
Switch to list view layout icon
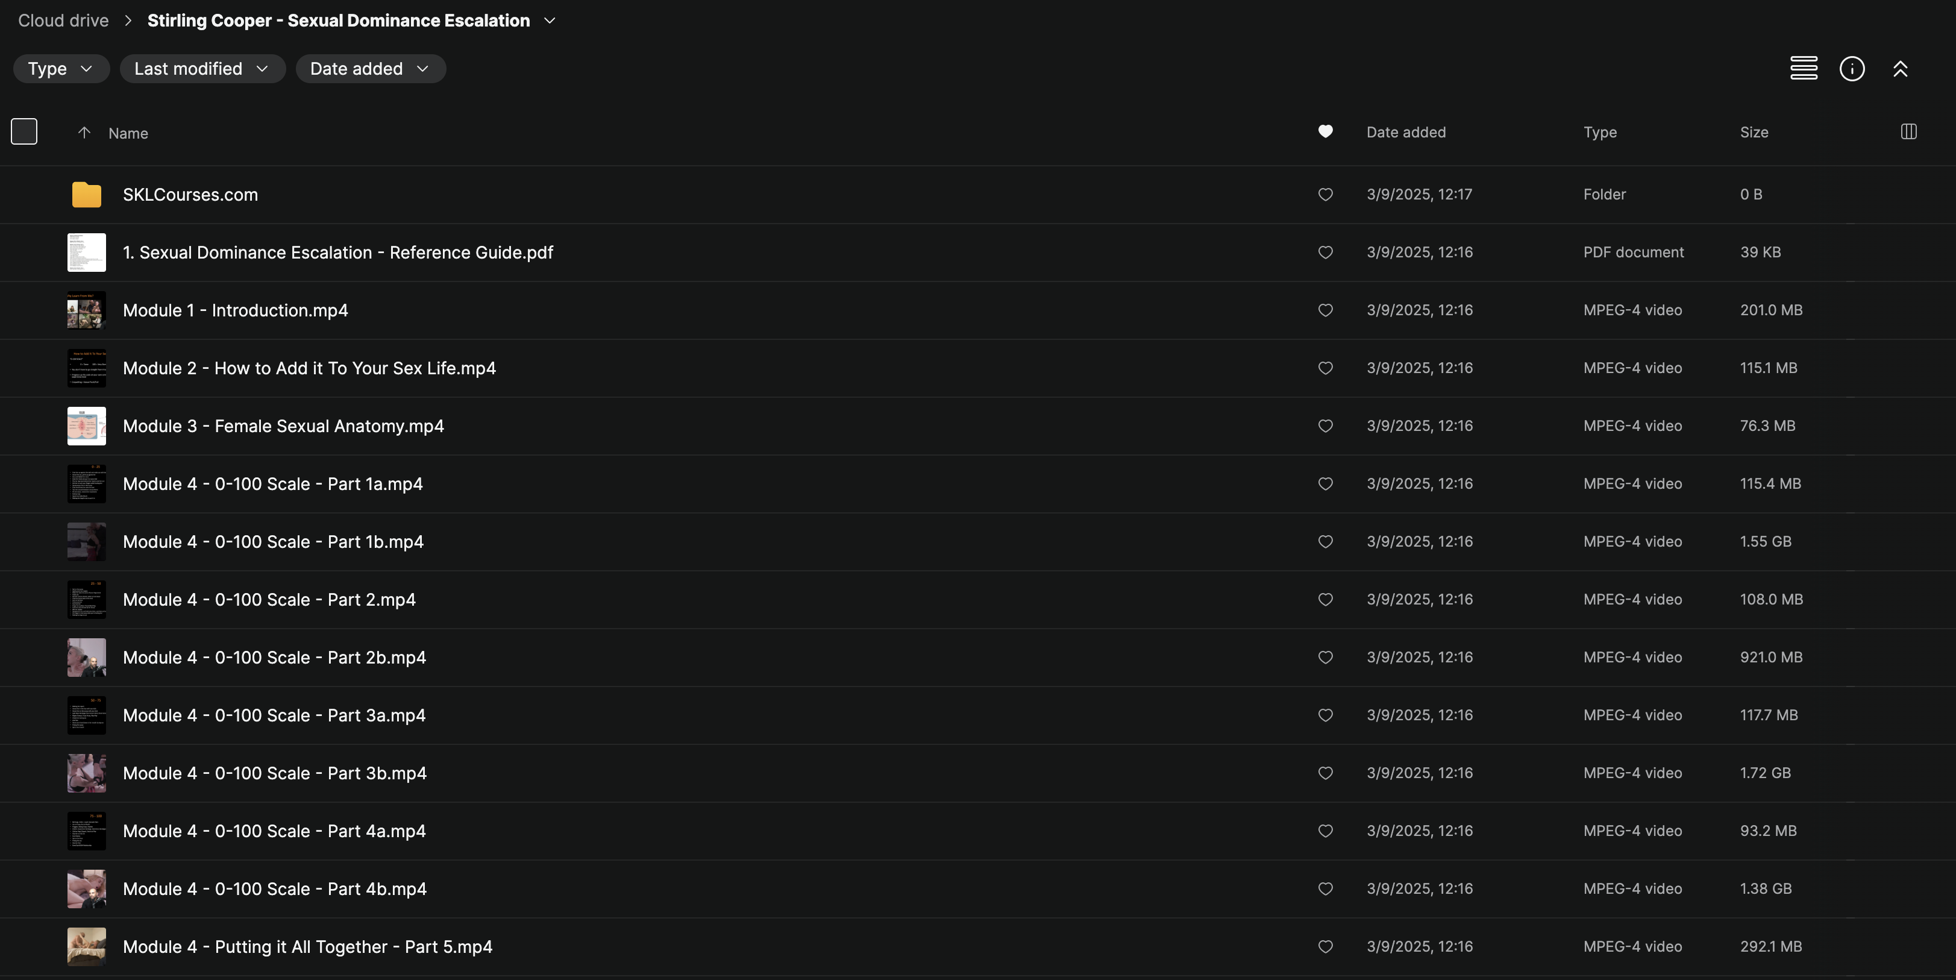tap(1804, 68)
